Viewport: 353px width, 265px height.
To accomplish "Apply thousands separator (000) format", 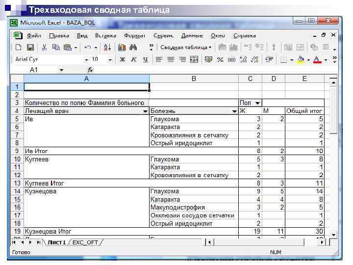I will (231, 60).
